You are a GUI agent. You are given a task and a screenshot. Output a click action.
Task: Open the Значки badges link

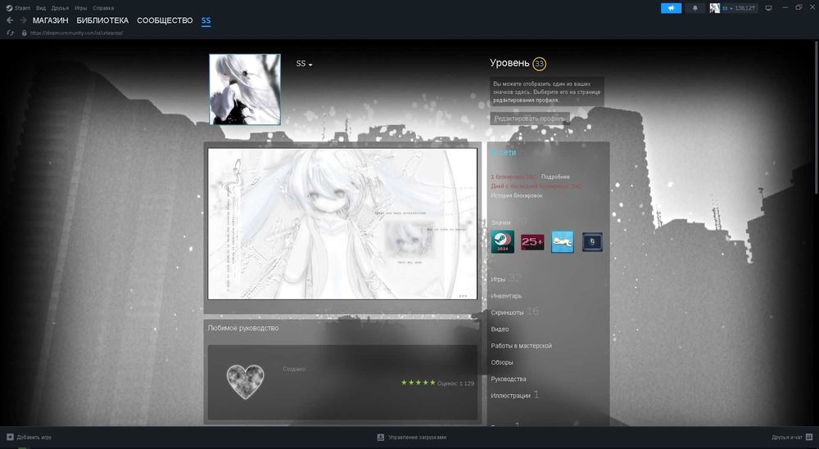(x=500, y=222)
